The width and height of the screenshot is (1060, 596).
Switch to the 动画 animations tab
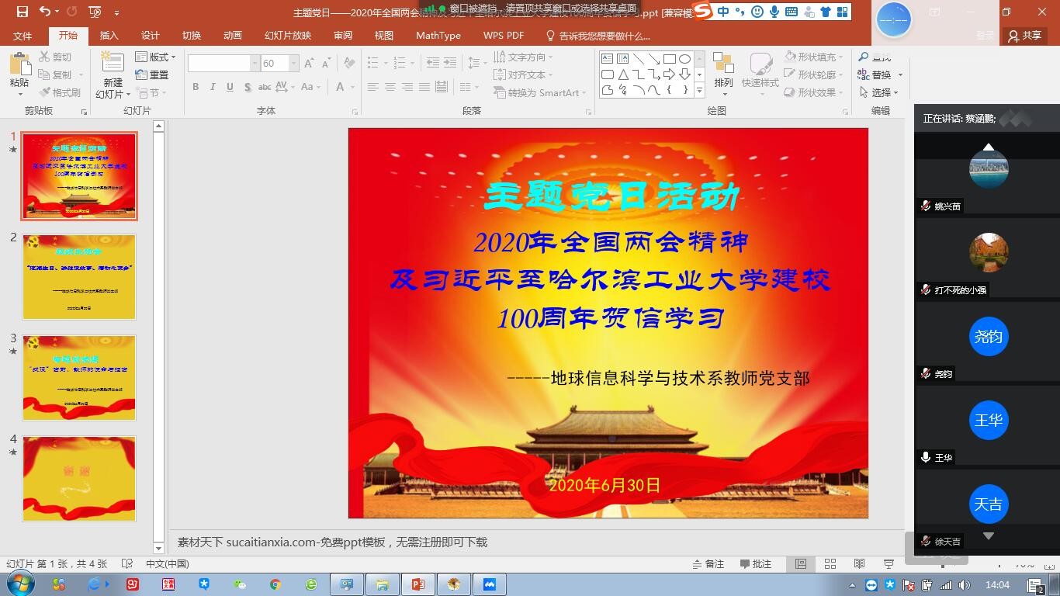tap(233, 36)
